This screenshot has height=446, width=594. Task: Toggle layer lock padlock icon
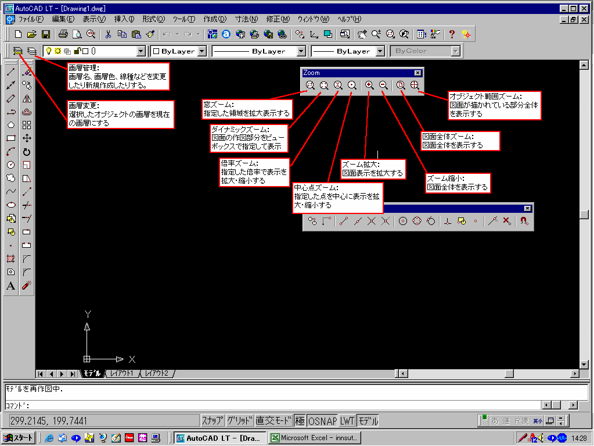pyautogui.click(x=77, y=51)
